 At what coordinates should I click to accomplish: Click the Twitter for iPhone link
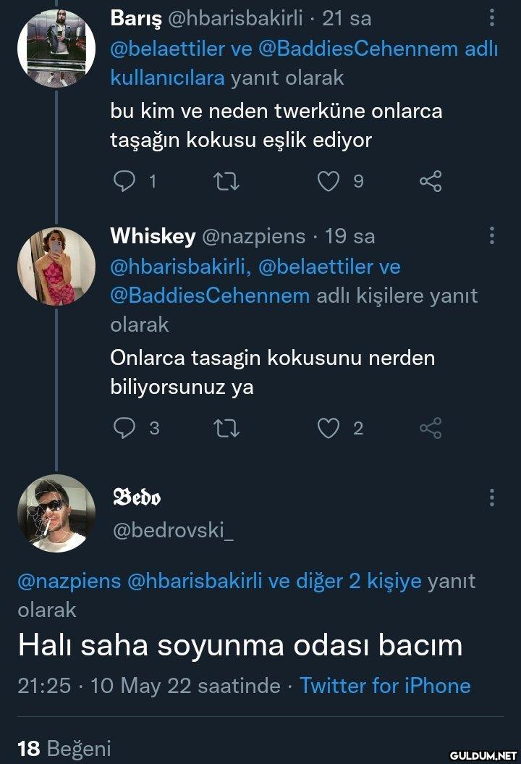click(x=385, y=686)
